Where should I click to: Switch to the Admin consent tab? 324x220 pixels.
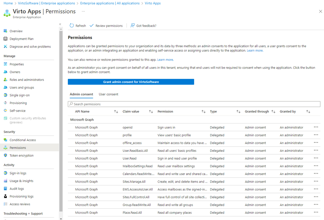click(x=81, y=94)
